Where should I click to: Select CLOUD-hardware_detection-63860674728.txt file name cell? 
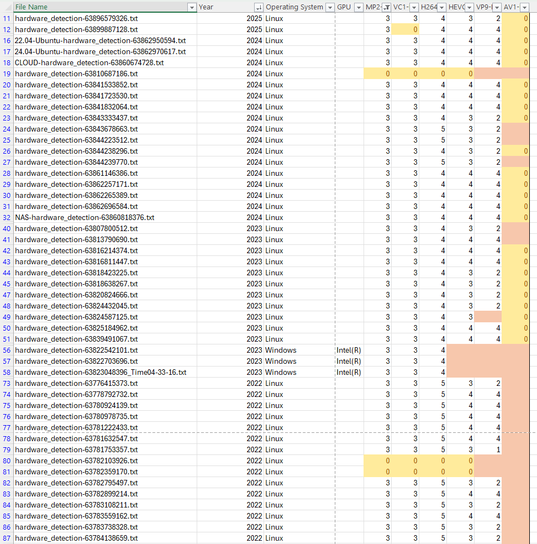[89, 62]
